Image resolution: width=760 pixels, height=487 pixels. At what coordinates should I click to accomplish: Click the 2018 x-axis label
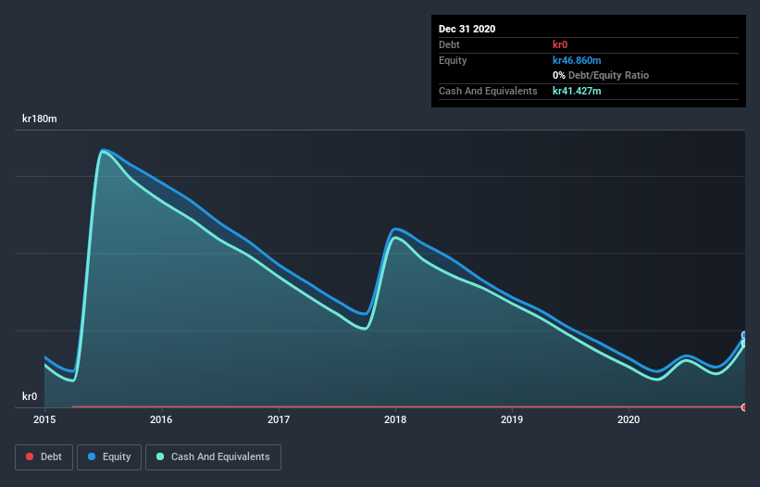395,419
